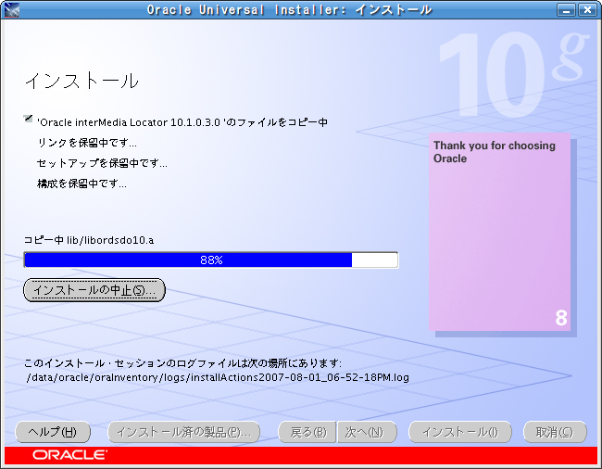Click the 取消(C) cancel button
602x469 pixels.
555,432
